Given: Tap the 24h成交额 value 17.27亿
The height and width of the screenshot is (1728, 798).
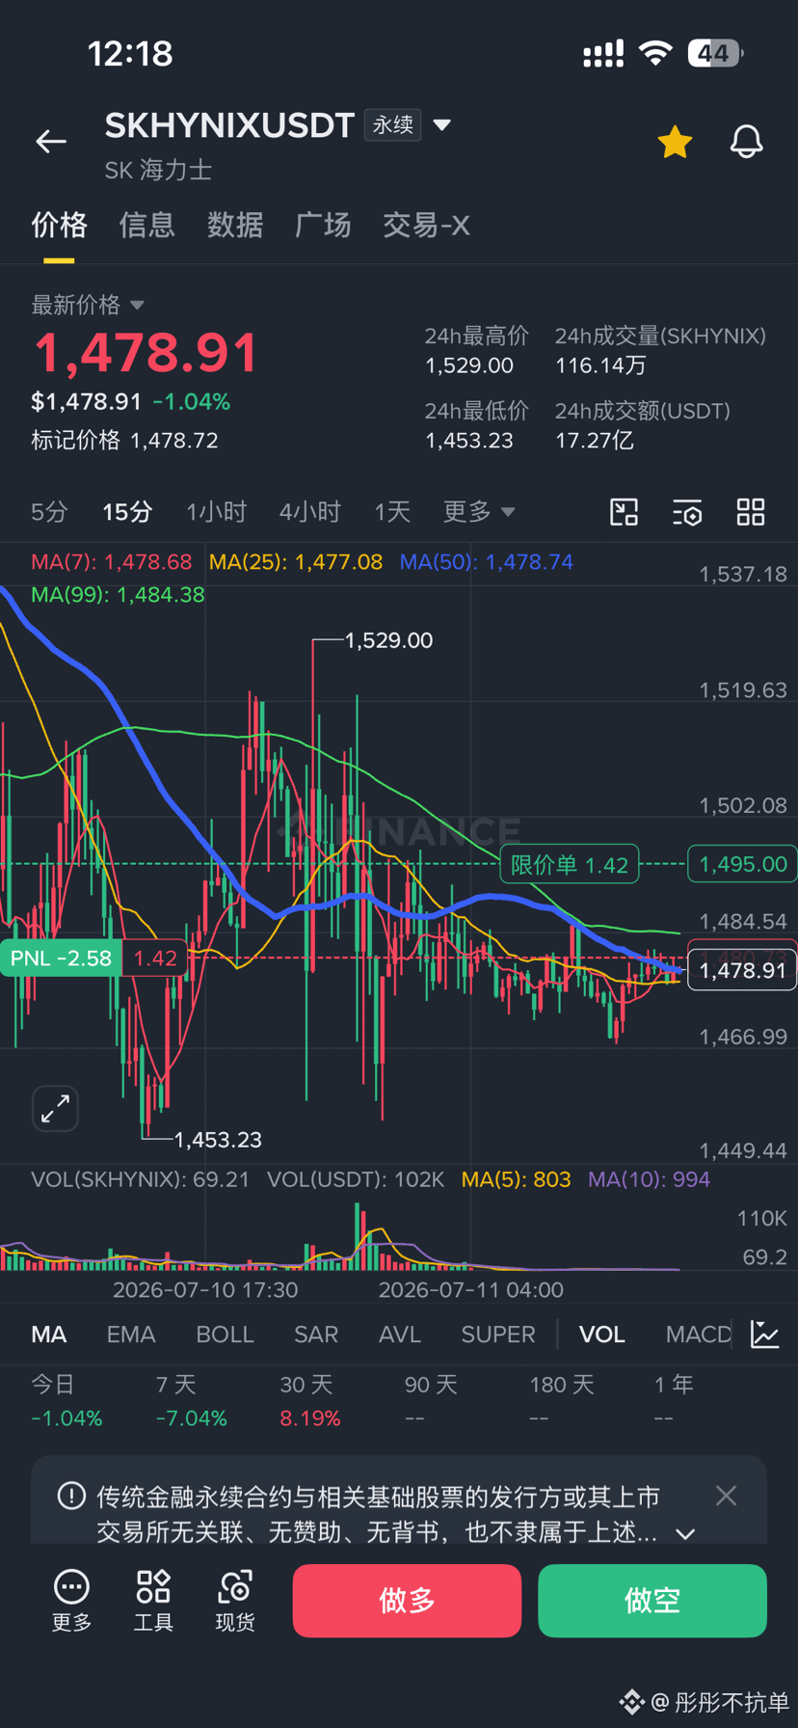Looking at the screenshot, I should tap(595, 441).
